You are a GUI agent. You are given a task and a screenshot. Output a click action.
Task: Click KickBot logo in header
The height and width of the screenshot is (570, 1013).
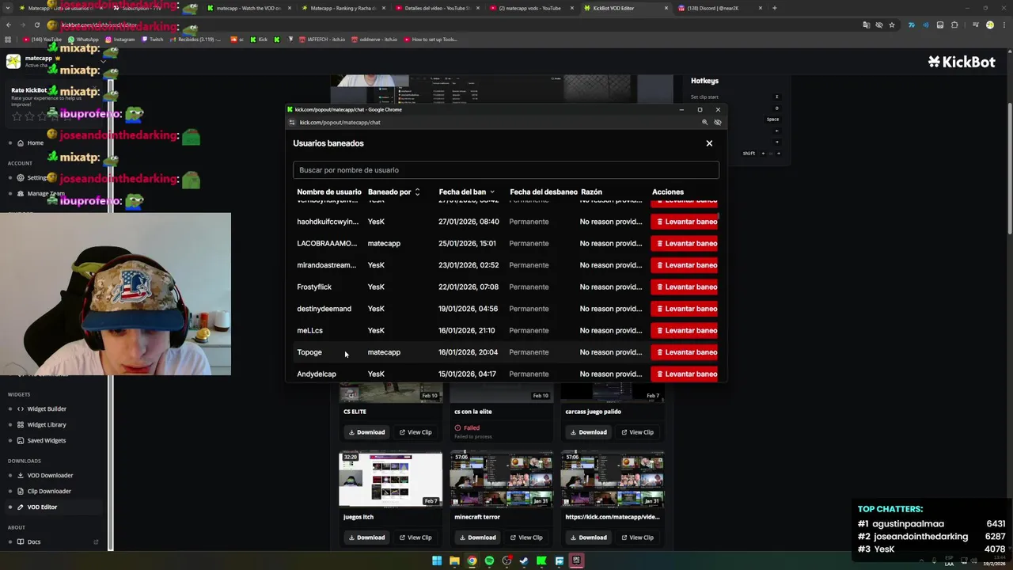pos(962,62)
